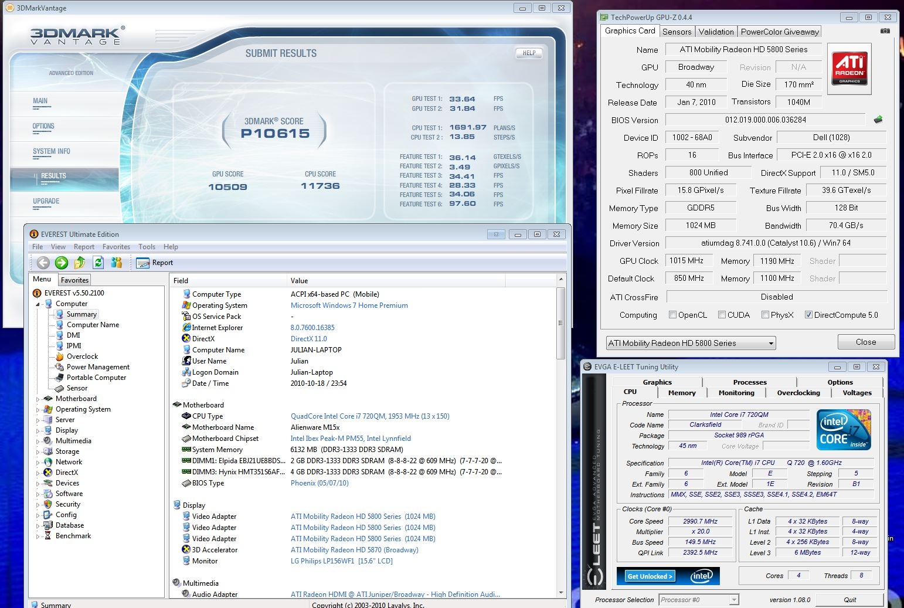Open the Monitoring tab in E-LEET
The image size is (904, 608).
pos(736,393)
